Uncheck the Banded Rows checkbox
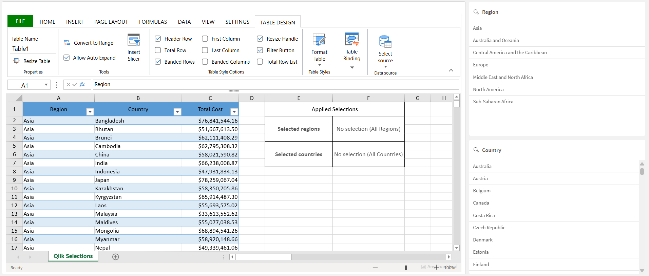This screenshot has width=649, height=276. tap(158, 62)
